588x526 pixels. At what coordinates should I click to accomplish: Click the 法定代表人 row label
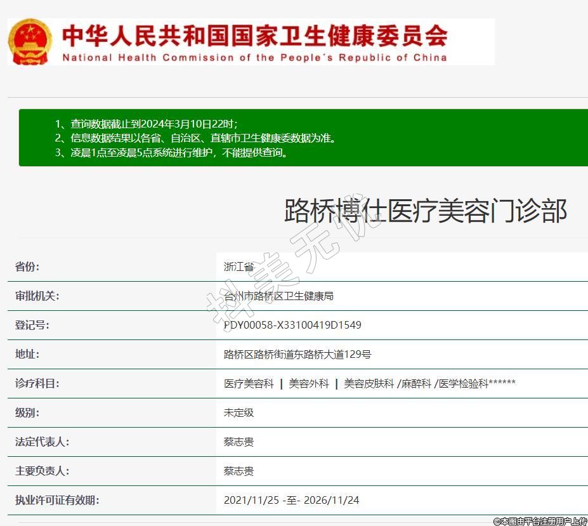[42, 442]
